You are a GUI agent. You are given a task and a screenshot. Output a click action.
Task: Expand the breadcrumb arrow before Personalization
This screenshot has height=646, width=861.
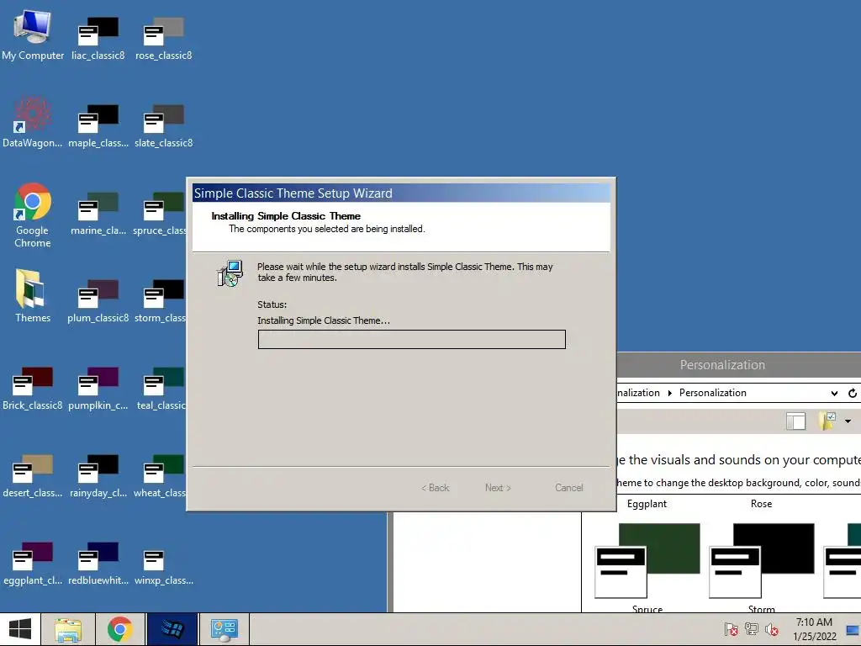coord(670,394)
